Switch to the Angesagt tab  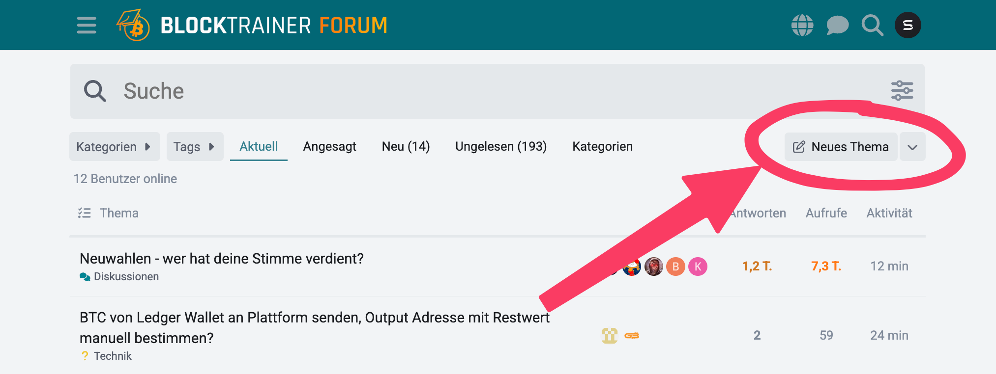[329, 147]
